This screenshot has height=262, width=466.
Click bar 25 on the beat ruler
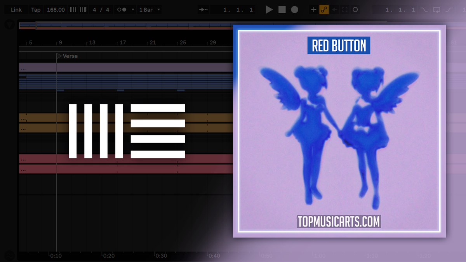pos(183,43)
